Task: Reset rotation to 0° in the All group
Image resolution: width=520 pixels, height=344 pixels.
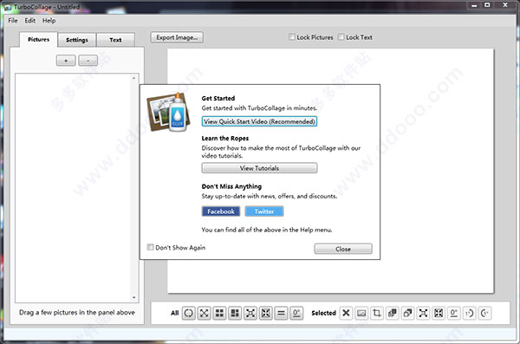Action: [296, 313]
